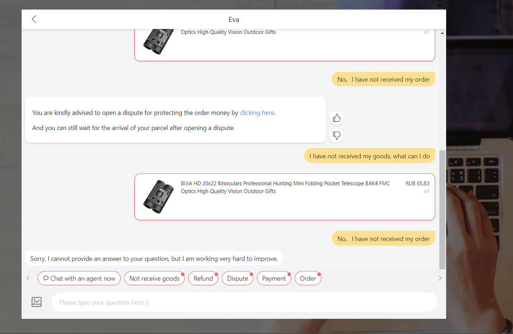Open the clicking here dispute link
Screen dimensions: 513x334
pos(257,113)
